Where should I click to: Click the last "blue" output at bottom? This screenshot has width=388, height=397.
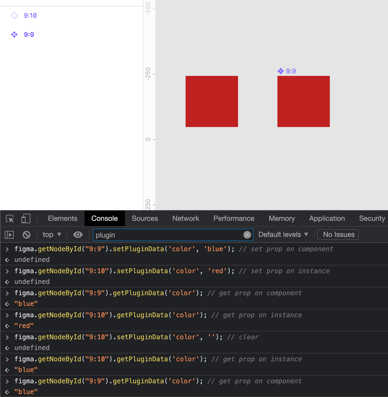click(26, 392)
